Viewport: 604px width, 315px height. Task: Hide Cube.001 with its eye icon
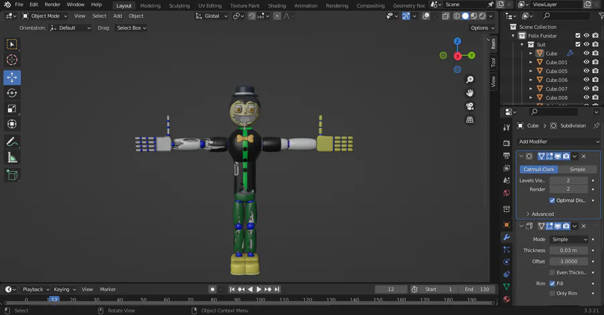[x=587, y=62]
